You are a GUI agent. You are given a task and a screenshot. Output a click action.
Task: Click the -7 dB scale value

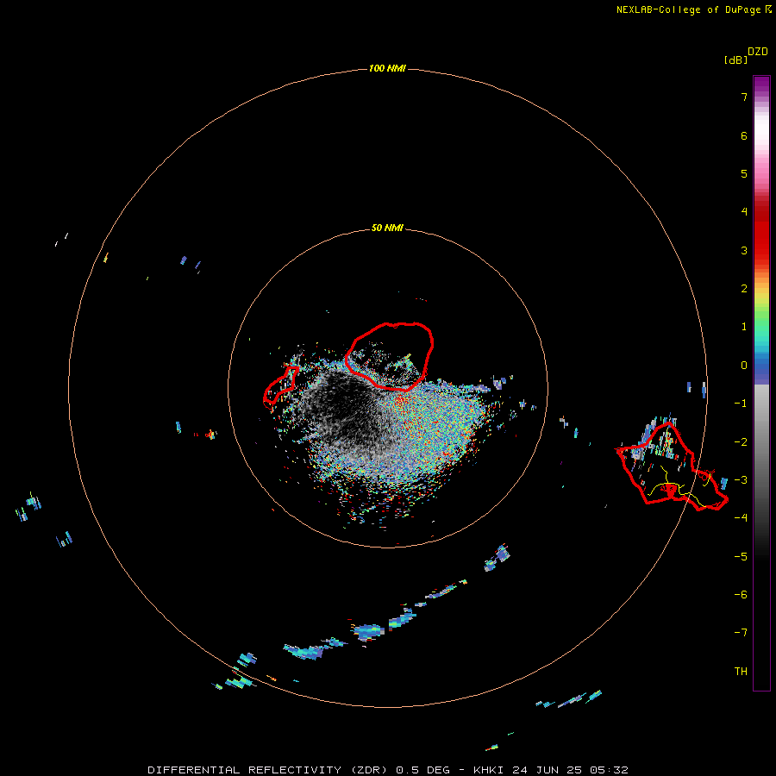[741, 633]
